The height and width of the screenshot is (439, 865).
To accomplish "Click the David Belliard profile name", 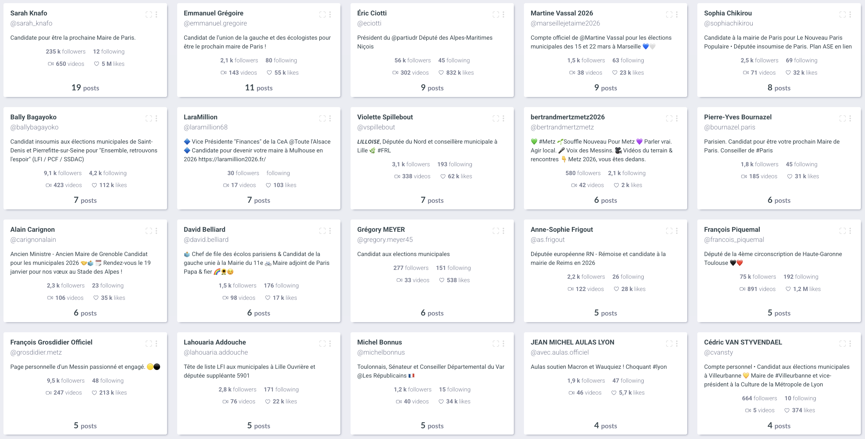I will tap(204, 229).
